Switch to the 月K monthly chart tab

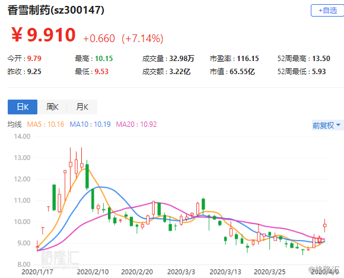(82, 107)
